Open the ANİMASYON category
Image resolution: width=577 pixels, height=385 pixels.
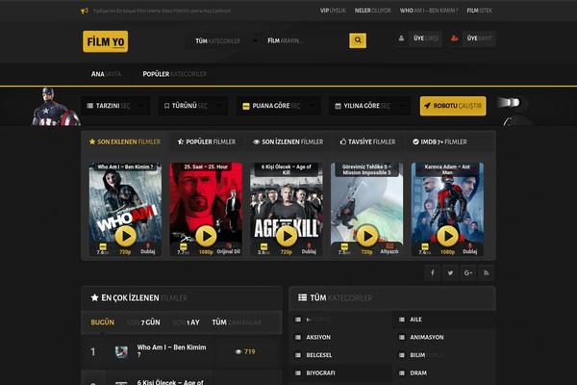427,337
